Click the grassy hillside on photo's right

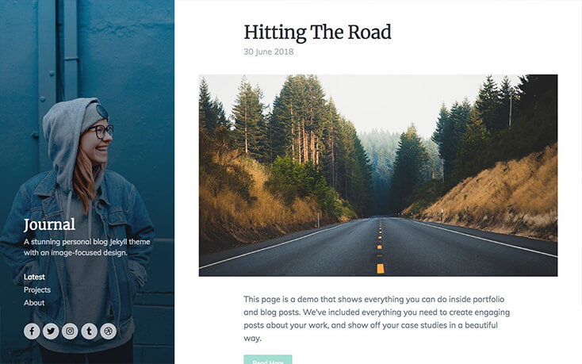pos(497,193)
